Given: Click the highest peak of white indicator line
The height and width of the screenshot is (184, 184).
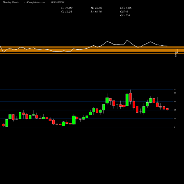Looking at the screenshot, I should click(127, 40).
